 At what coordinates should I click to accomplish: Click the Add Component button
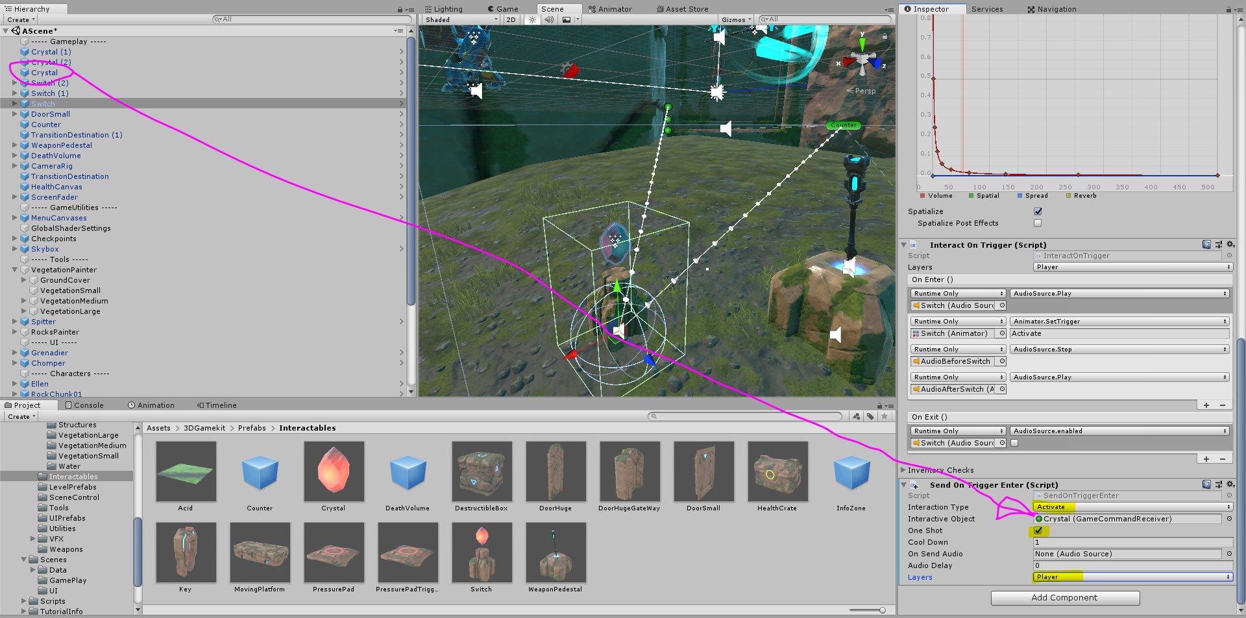click(x=1065, y=598)
